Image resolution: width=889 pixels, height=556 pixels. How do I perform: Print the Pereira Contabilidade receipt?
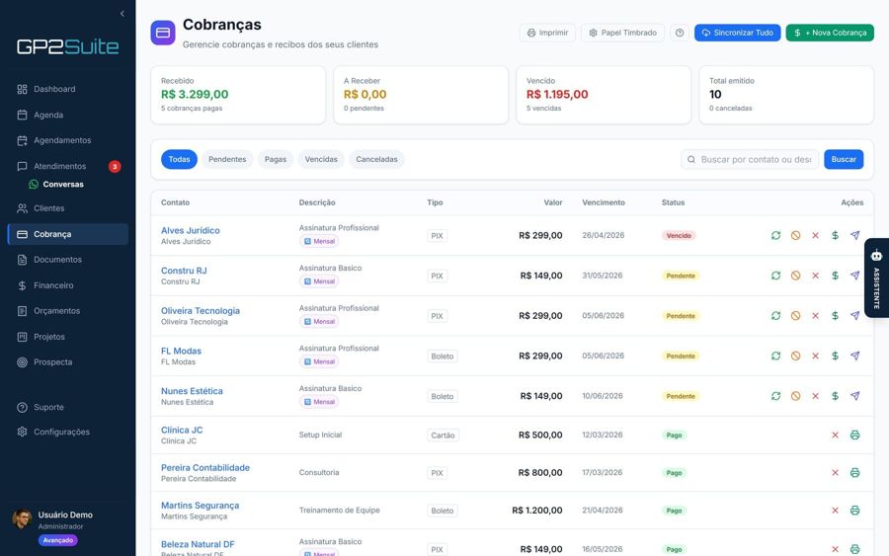[x=855, y=473]
